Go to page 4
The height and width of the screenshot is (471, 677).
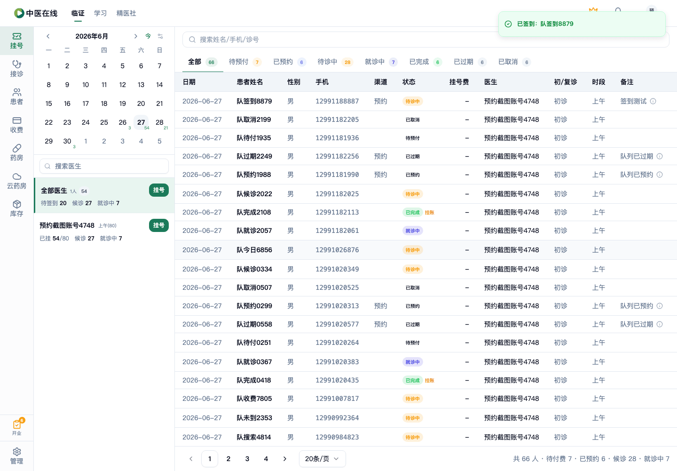point(266,459)
